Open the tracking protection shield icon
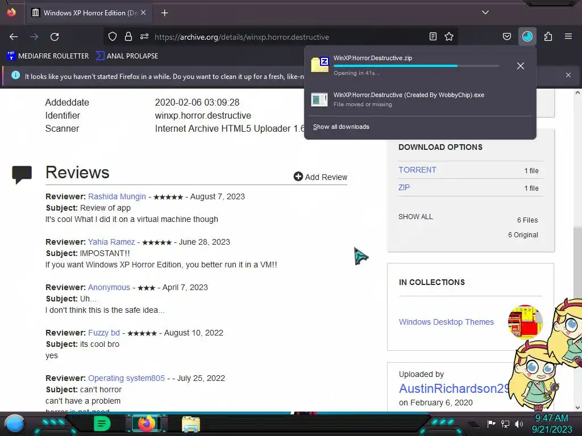The image size is (582, 436). click(113, 36)
